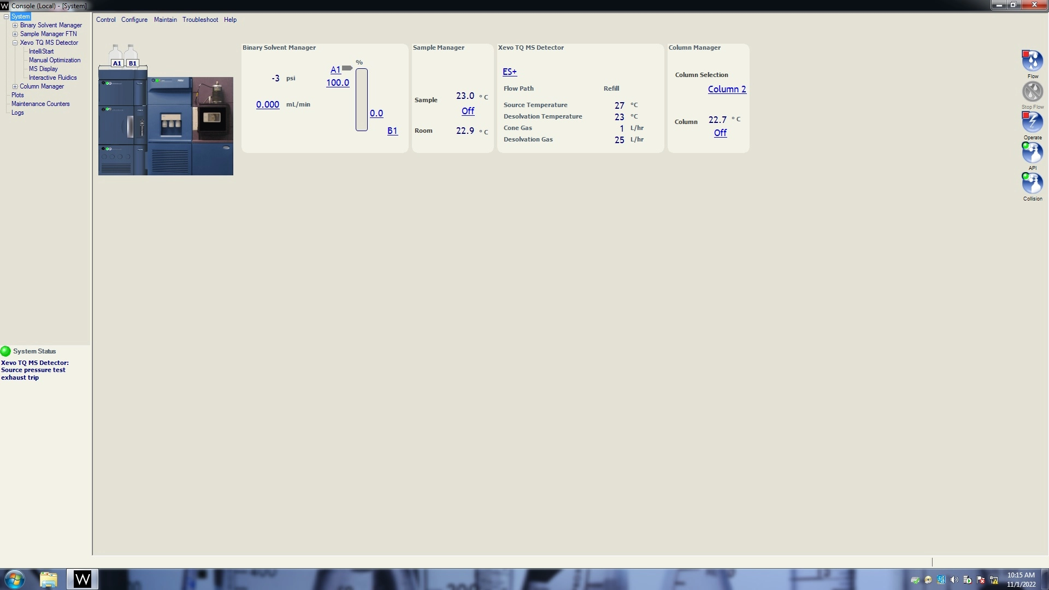
Task: Click the Column 2 selection link
Action: 727,89
